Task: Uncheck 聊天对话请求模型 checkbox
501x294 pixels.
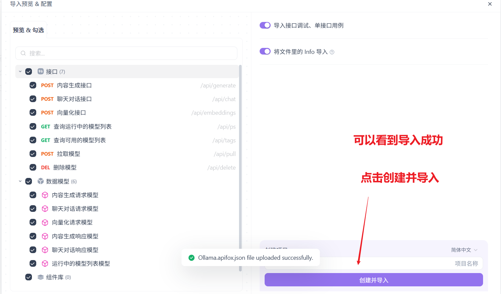Action: coord(33,209)
